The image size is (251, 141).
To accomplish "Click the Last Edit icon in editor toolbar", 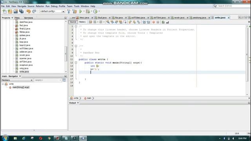I will tap(91, 22).
